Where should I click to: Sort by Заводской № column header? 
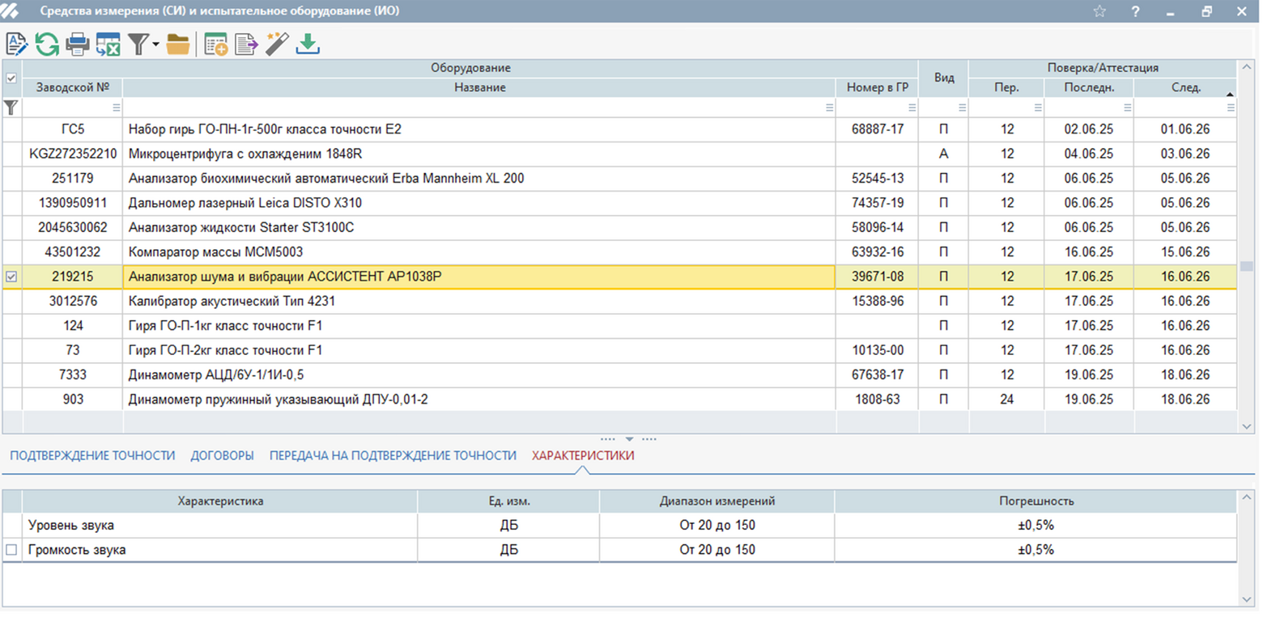(x=73, y=87)
